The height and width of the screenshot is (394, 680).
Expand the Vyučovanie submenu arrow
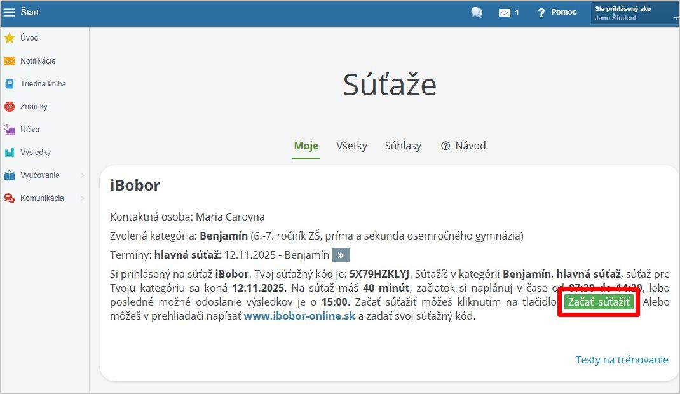(x=82, y=175)
